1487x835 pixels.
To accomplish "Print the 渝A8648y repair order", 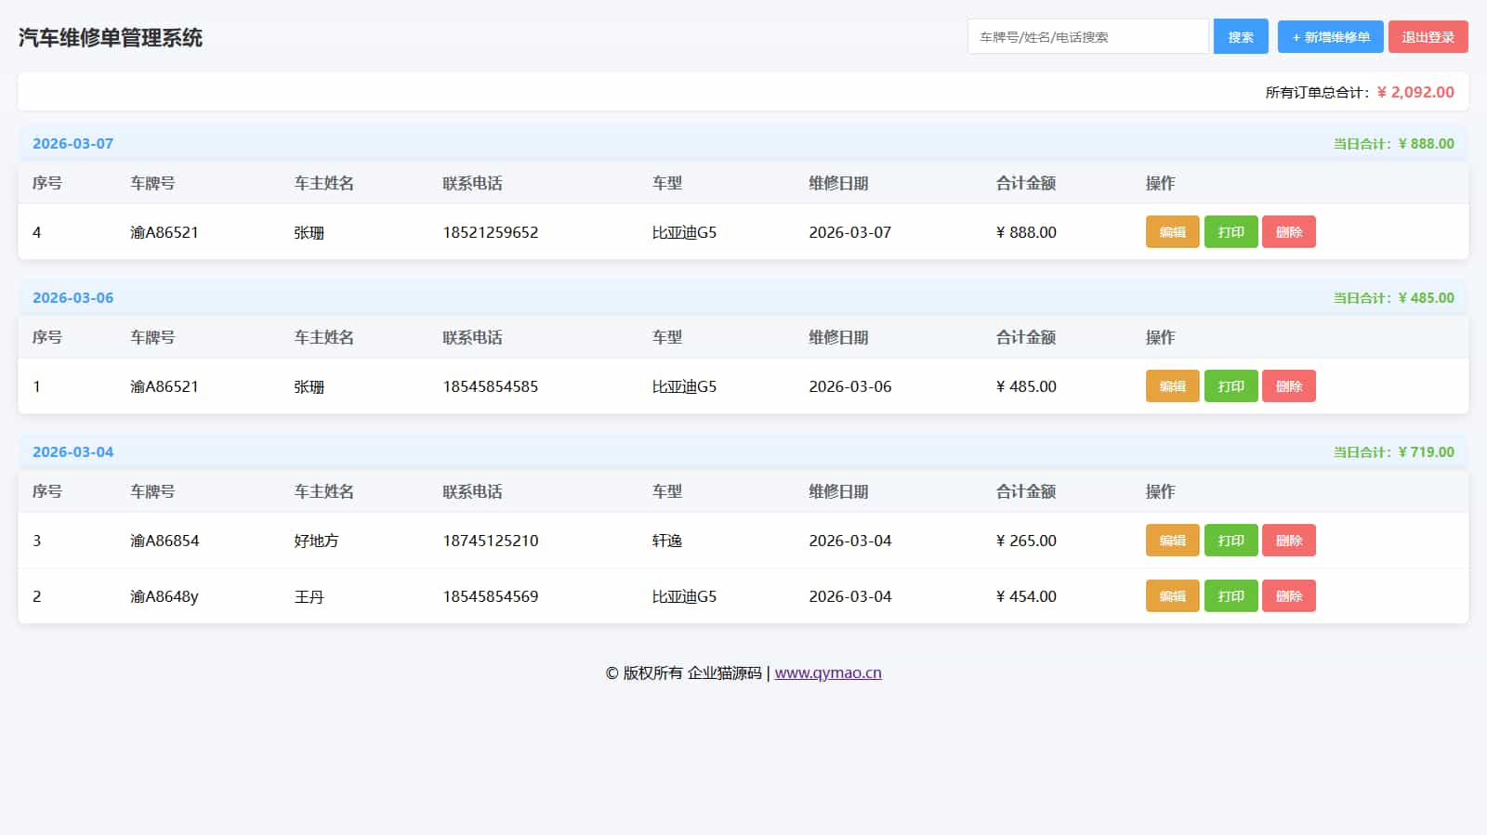I will click(x=1230, y=596).
